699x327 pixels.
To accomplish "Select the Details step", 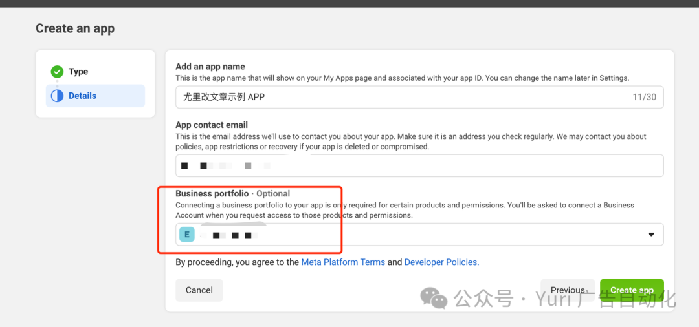I will [x=95, y=96].
